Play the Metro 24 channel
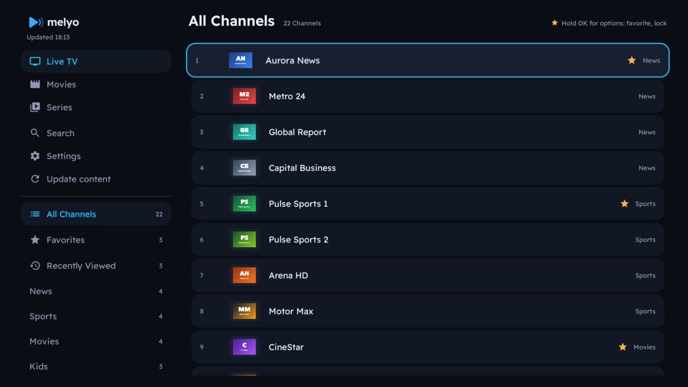The height and width of the screenshot is (387, 688). pos(428,96)
